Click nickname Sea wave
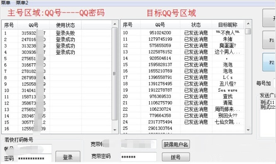This screenshot has height=164, width=276. [227, 90]
